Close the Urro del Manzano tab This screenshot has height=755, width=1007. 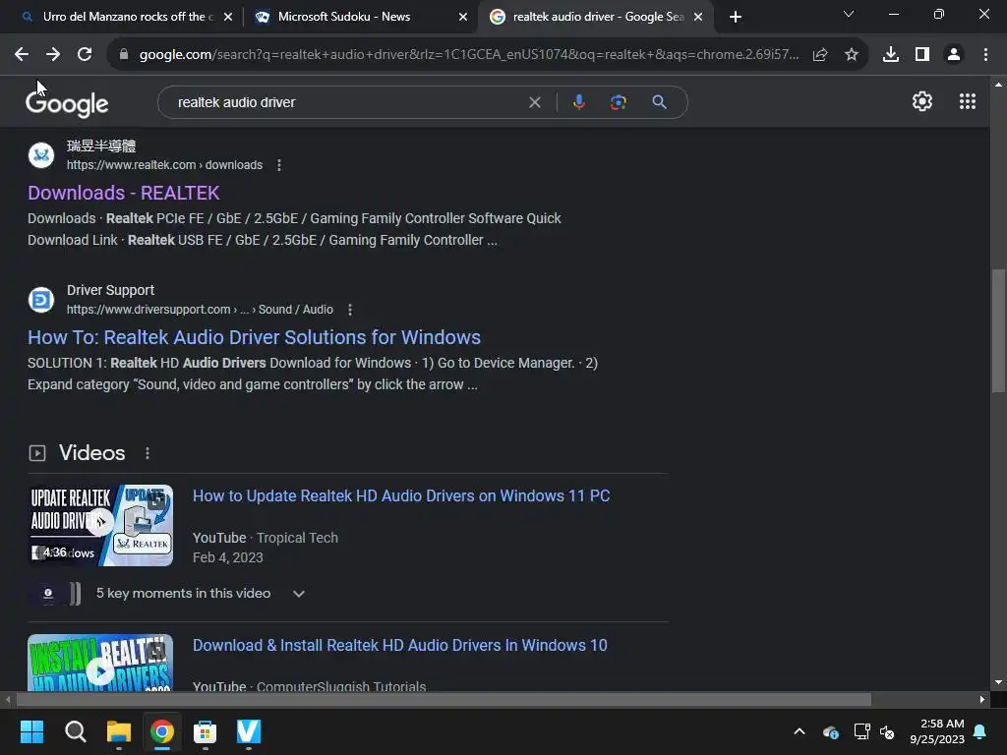coord(228,17)
